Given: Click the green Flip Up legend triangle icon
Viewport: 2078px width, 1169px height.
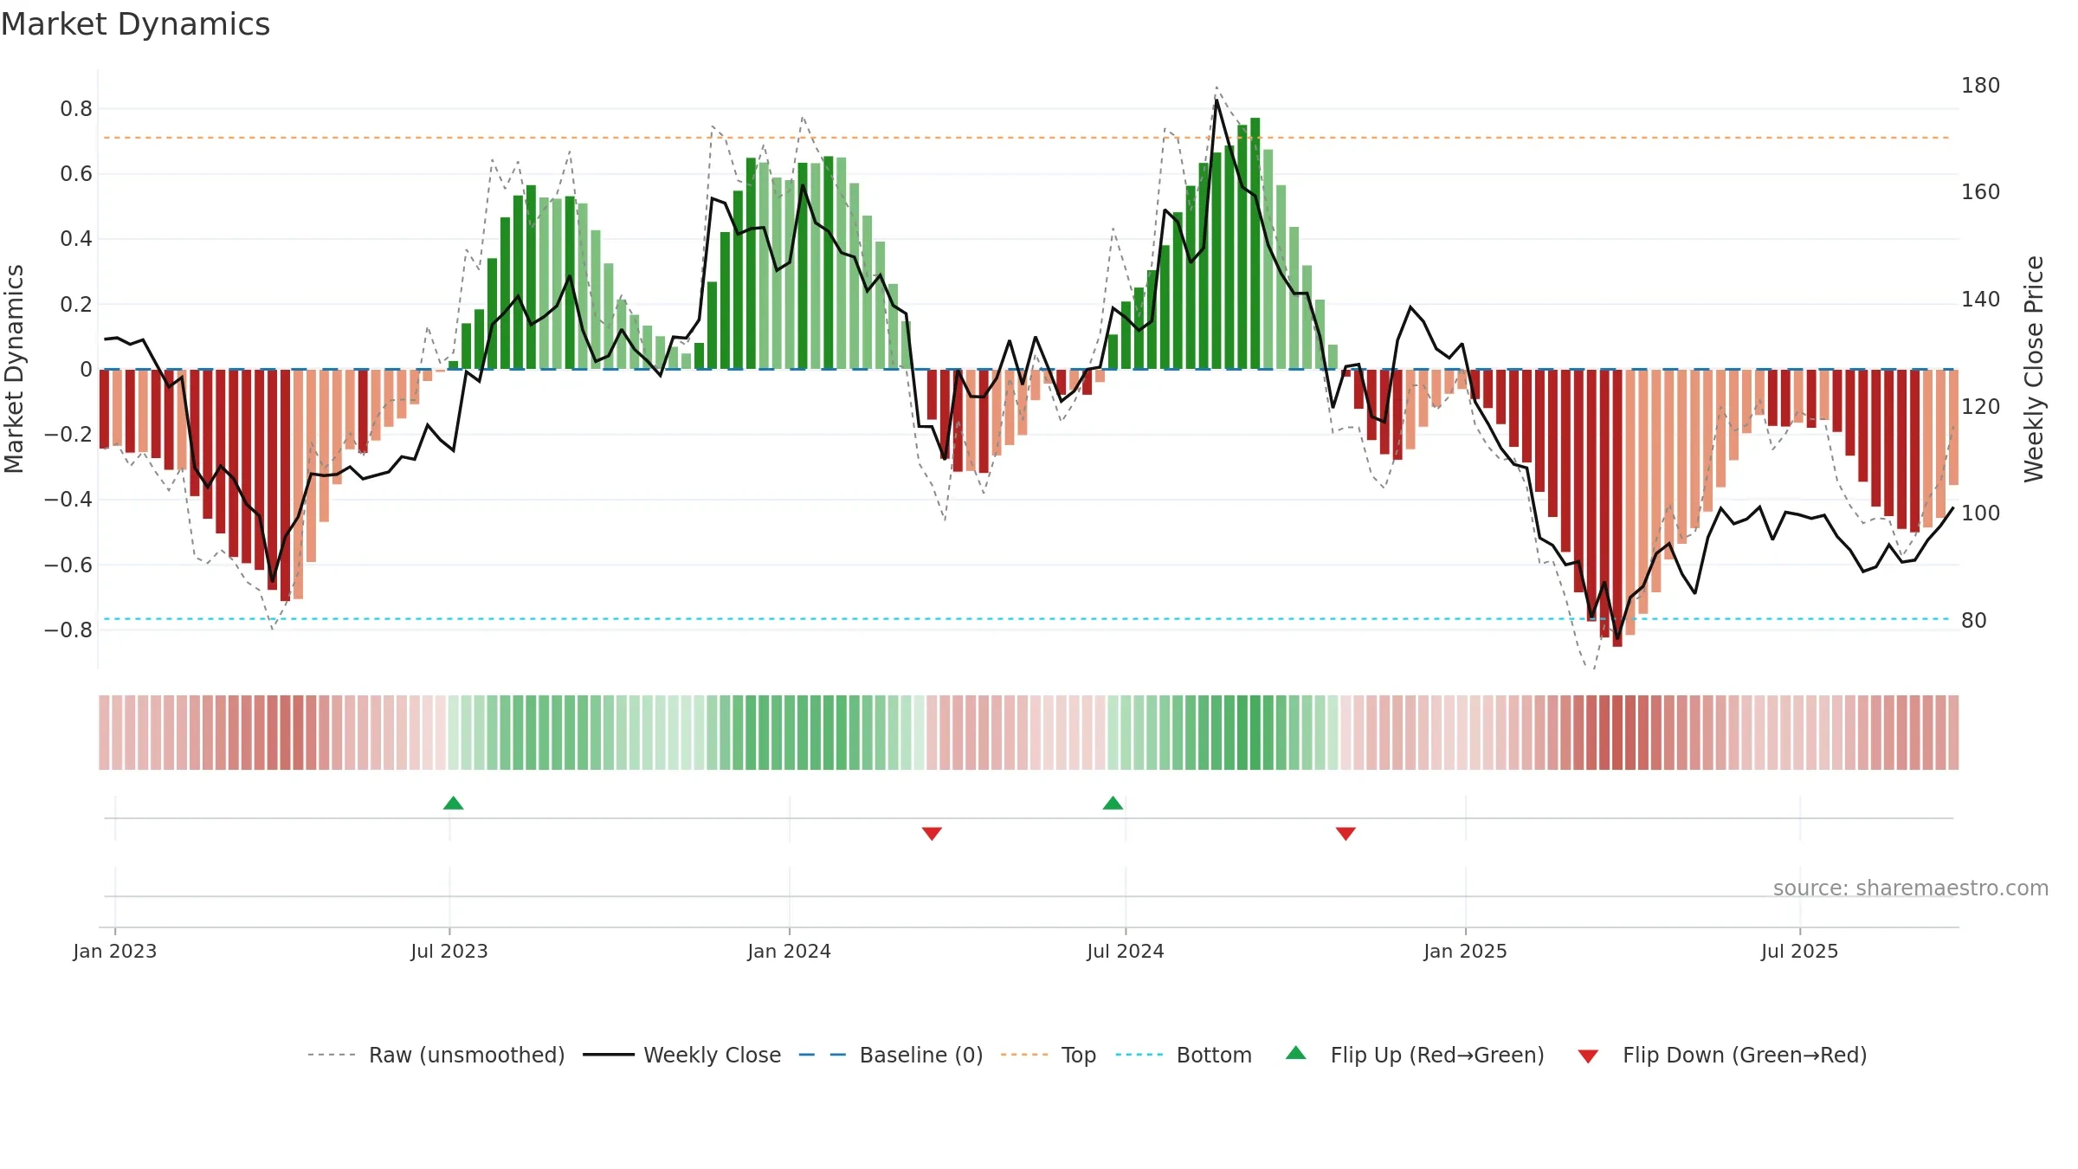Looking at the screenshot, I should [1296, 1053].
